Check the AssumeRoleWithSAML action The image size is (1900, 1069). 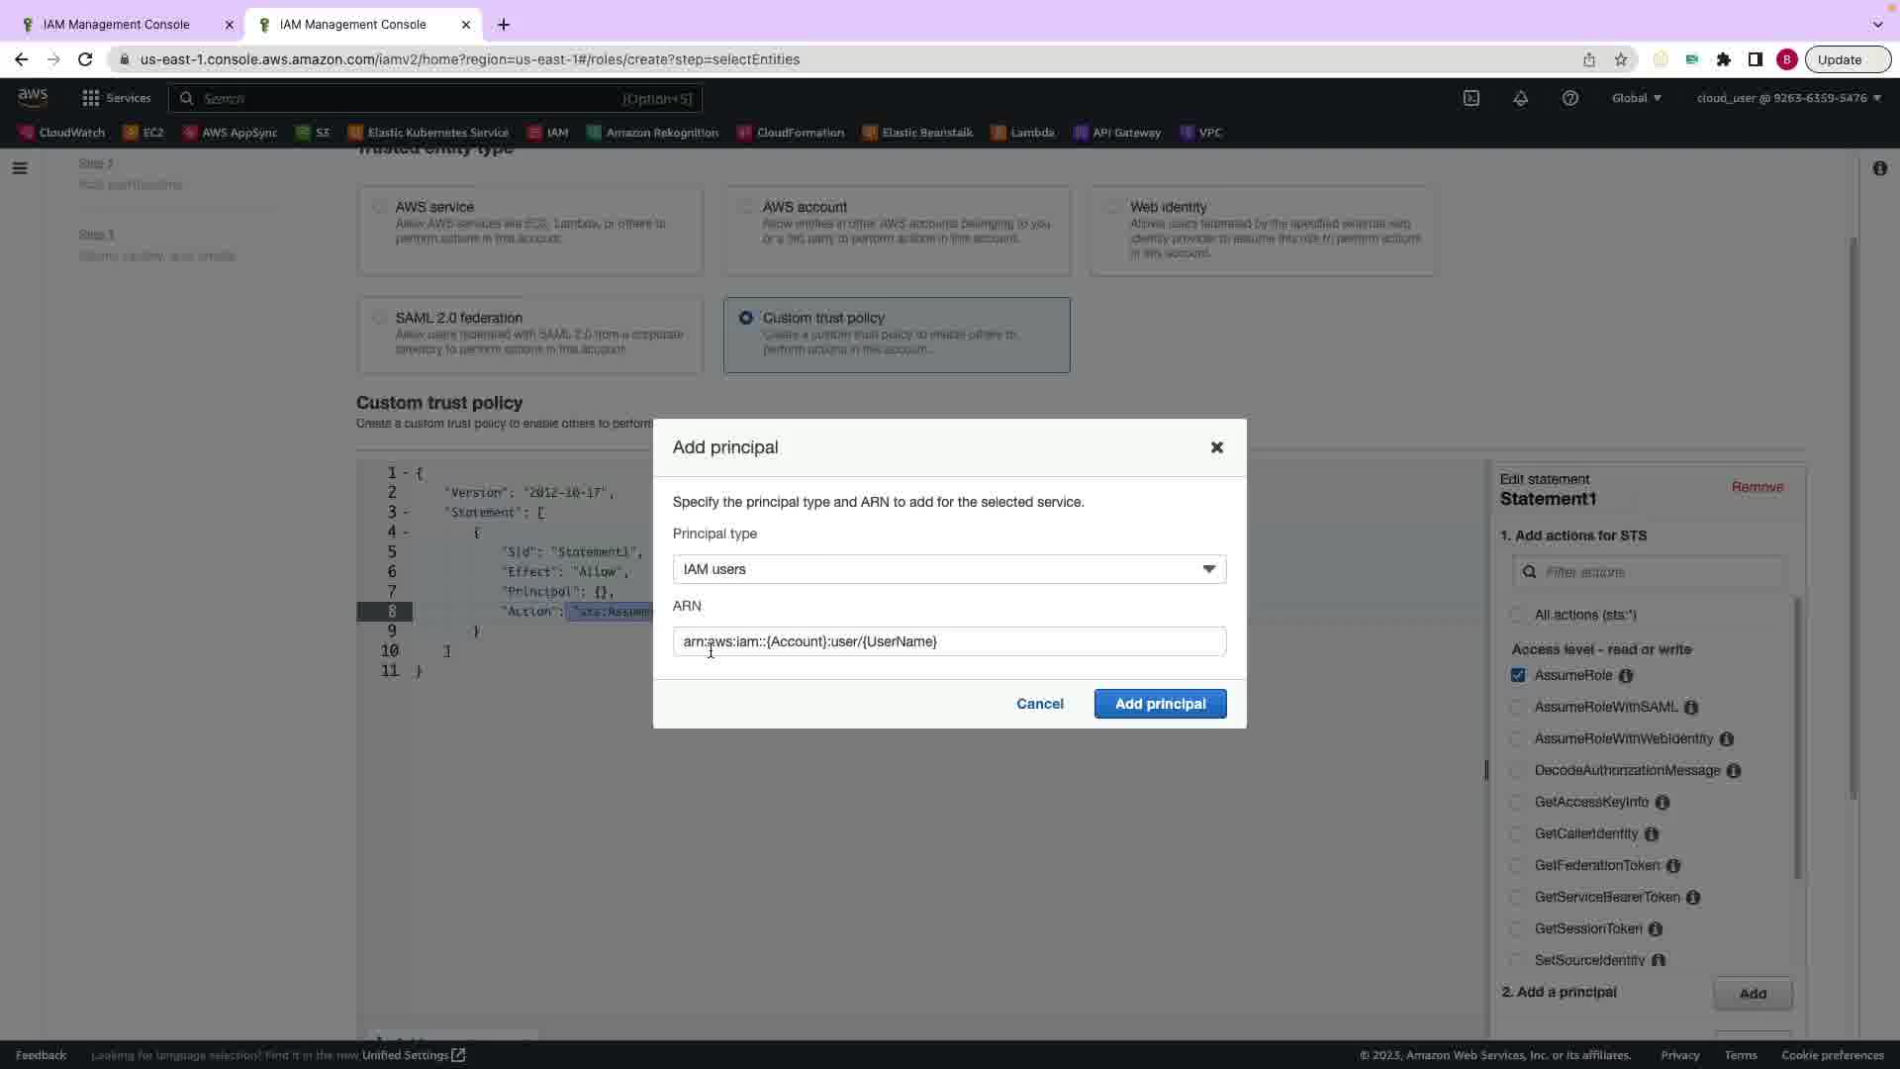[x=1517, y=708]
